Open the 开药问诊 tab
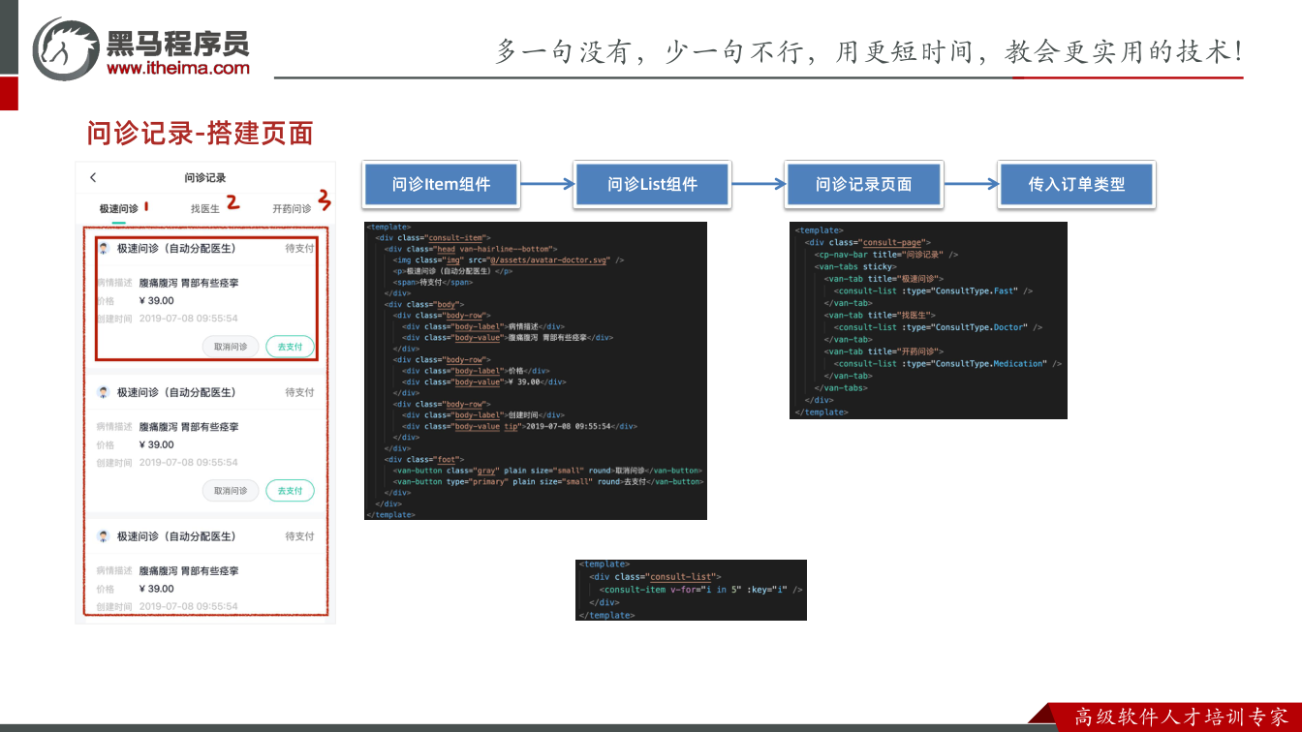This screenshot has width=1302, height=732. coord(292,208)
